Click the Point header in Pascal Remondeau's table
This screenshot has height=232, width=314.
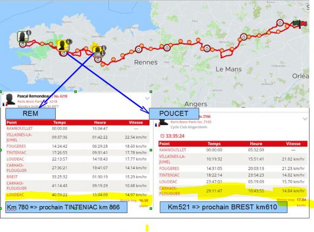point(11,122)
